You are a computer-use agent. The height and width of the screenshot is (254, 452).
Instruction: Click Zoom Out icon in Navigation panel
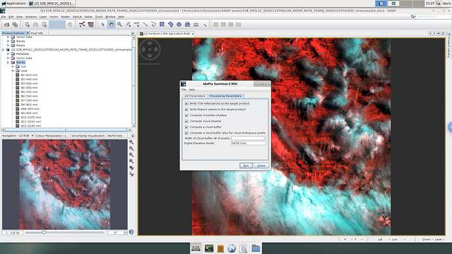coord(132,149)
